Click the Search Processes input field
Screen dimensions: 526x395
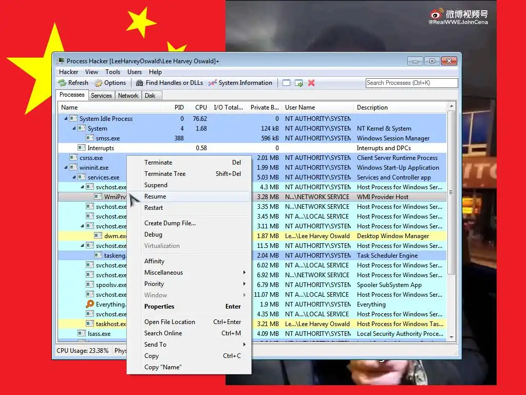tap(411, 83)
